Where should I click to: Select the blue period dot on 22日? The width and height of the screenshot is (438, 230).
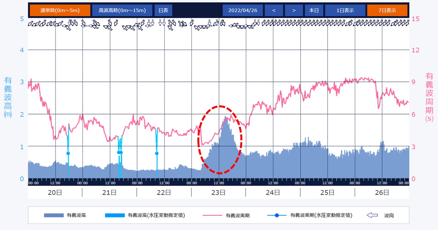tap(157, 153)
